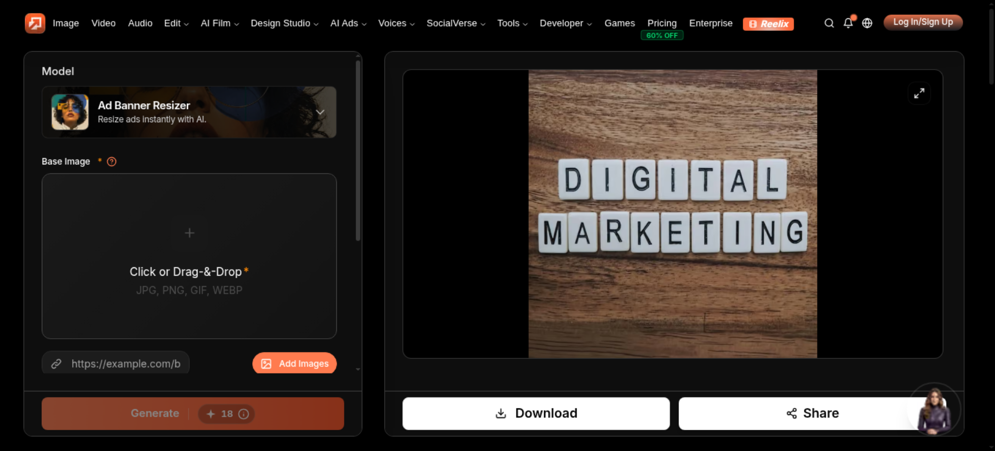Click the plus icon in upload area
995x451 pixels.
pyautogui.click(x=189, y=233)
